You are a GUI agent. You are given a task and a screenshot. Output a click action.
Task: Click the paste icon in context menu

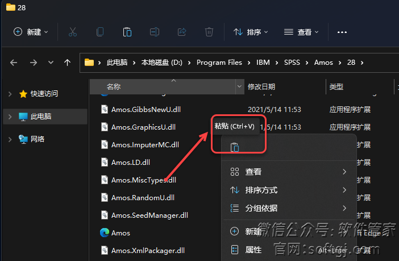click(234, 147)
